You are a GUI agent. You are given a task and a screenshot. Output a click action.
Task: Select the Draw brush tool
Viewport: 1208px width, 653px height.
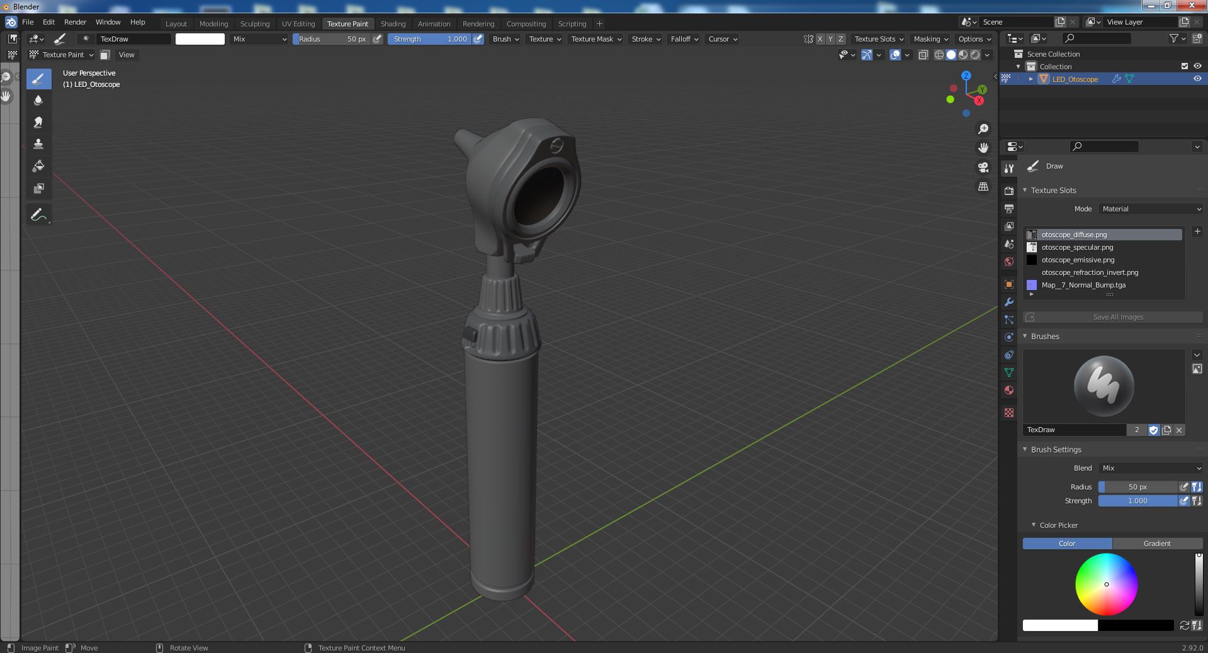point(38,79)
